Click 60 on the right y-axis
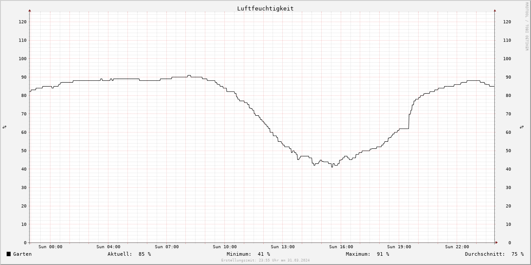The image size is (531, 265). (x=508, y=132)
